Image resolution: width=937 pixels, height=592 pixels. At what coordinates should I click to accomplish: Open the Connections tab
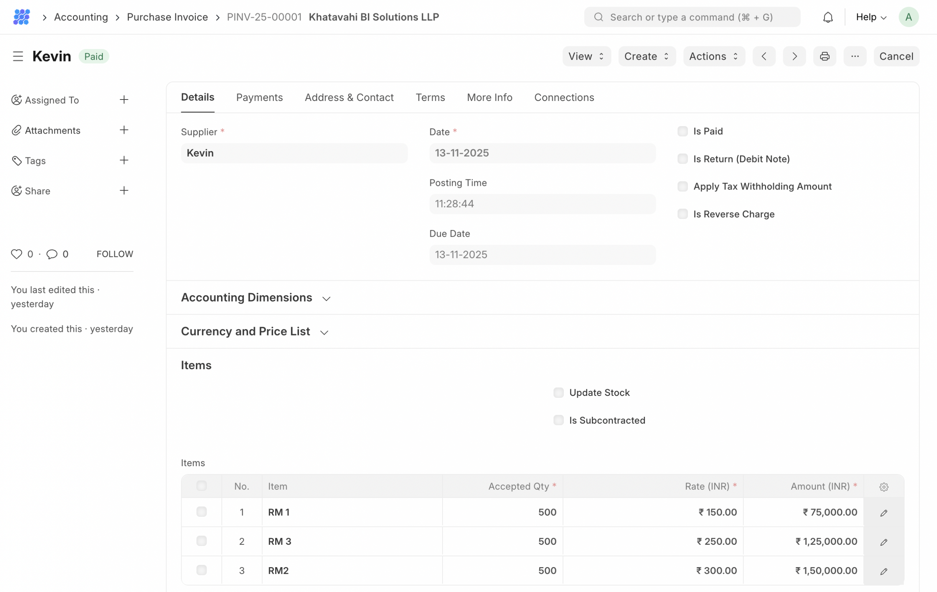click(x=564, y=98)
